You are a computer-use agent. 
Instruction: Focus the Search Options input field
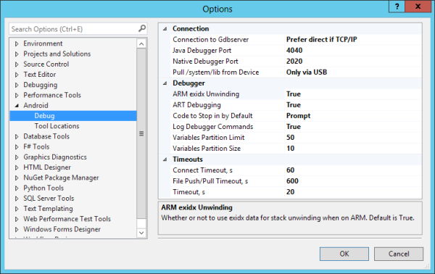[74, 29]
